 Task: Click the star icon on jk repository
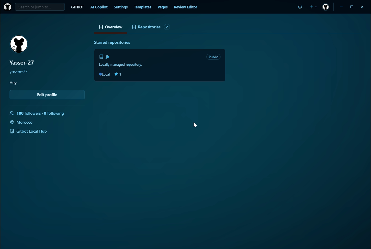(116, 74)
